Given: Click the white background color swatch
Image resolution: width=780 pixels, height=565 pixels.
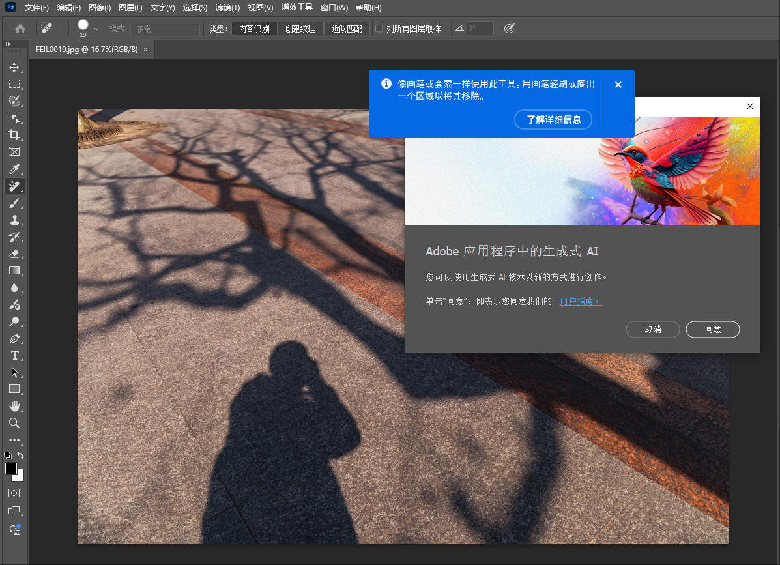Looking at the screenshot, I should point(20,477).
